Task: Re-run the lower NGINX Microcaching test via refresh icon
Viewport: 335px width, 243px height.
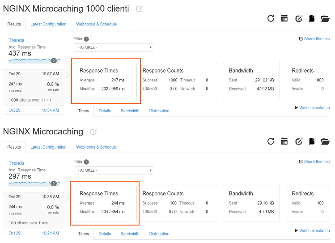Action: [x=271, y=141]
